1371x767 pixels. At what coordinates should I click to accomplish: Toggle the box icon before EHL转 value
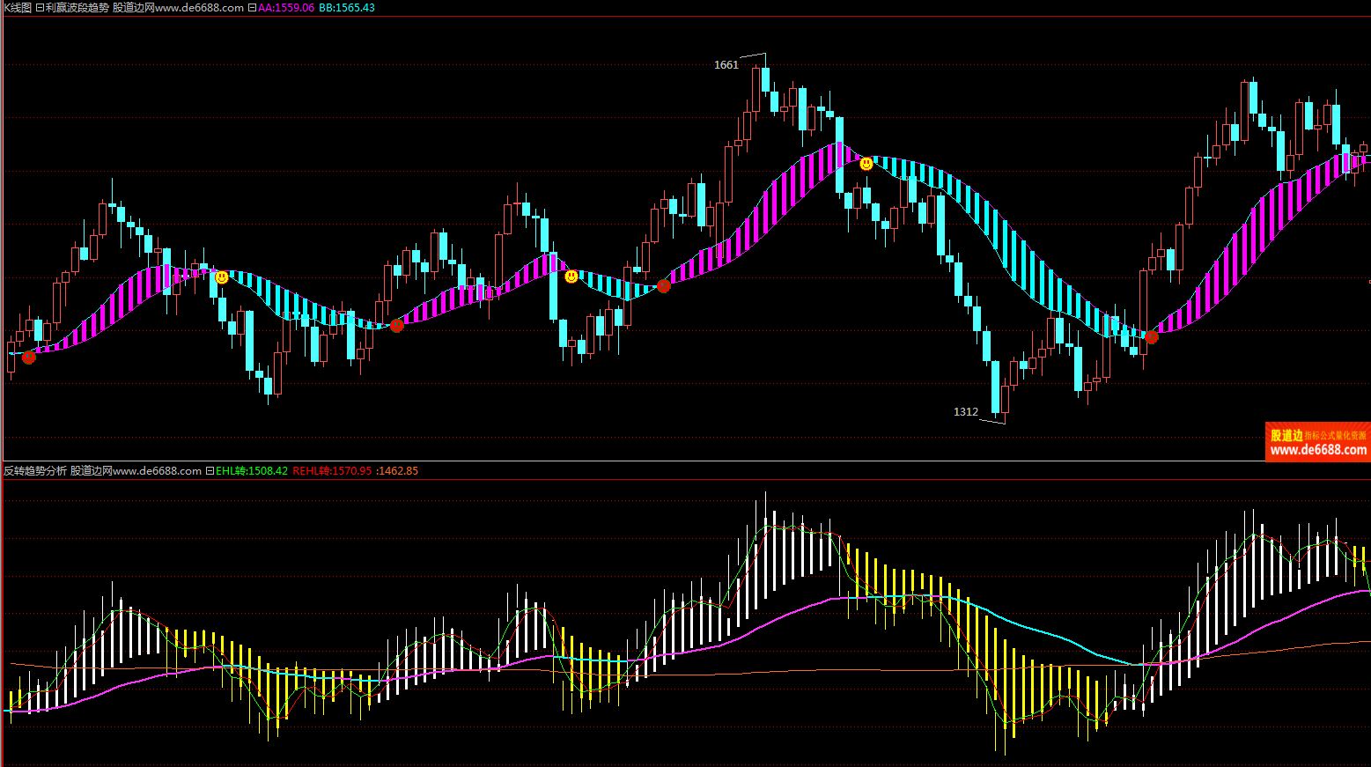point(210,471)
